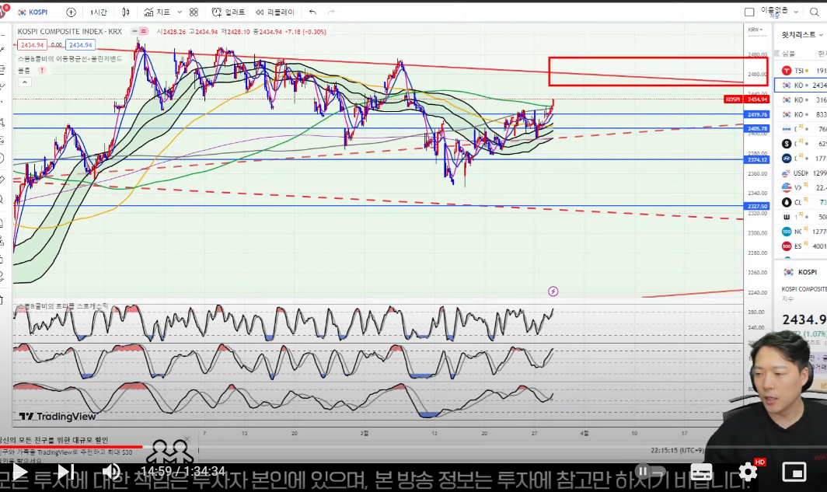Open the video settings gear
Image resolution: width=827 pixels, height=492 pixels.
click(748, 472)
